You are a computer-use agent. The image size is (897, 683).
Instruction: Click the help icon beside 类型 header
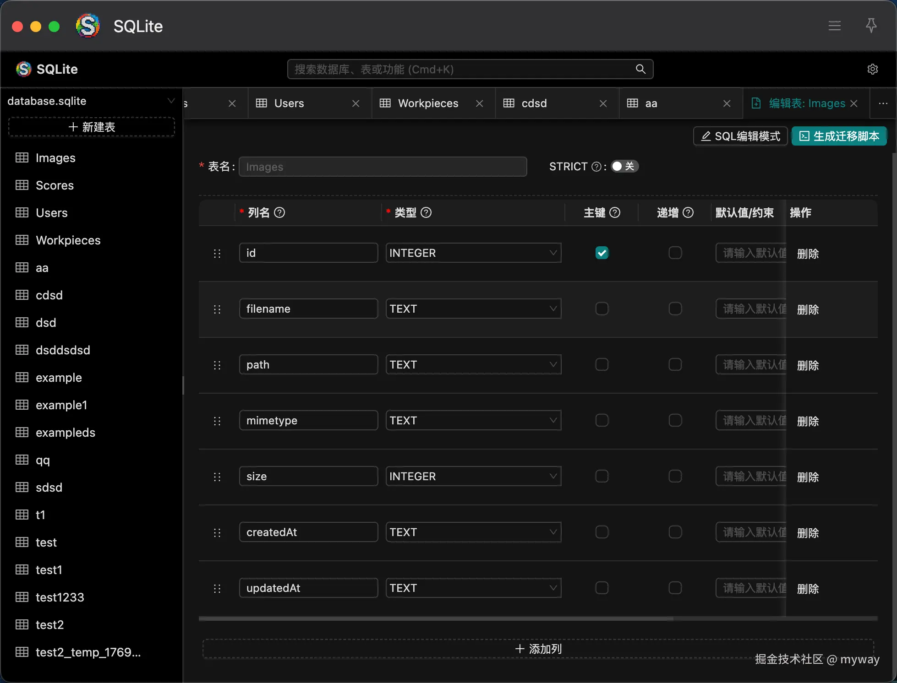point(426,212)
